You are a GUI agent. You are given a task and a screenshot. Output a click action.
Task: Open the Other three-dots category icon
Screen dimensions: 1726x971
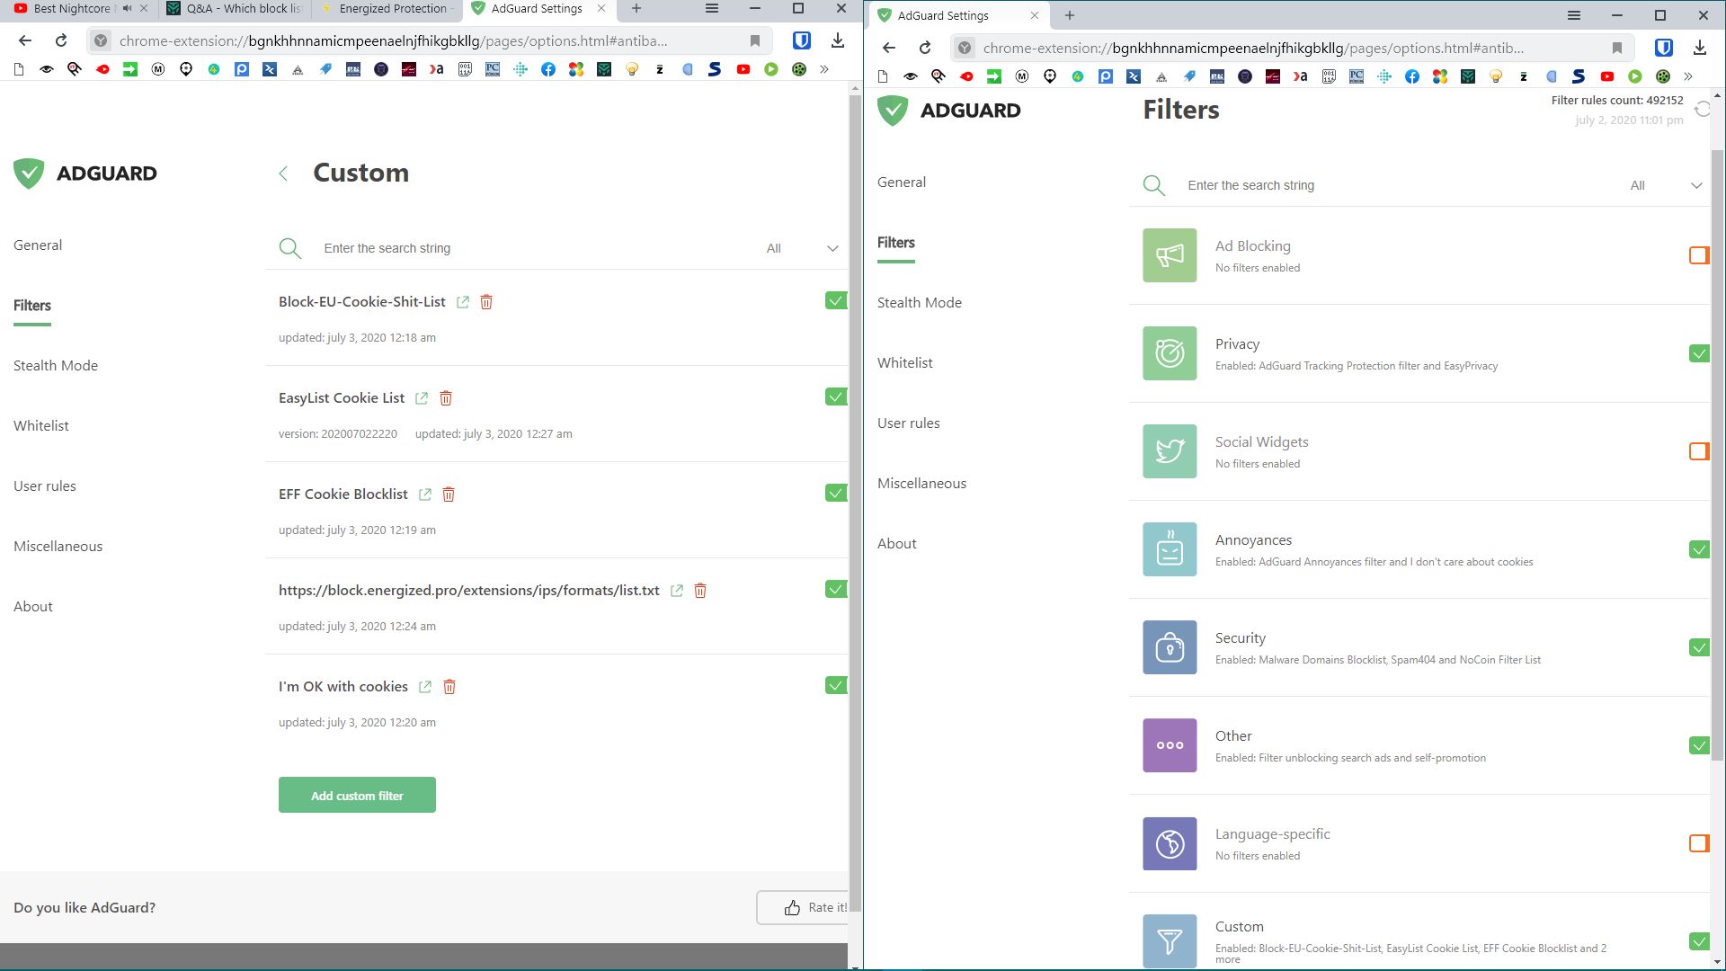click(1170, 745)
